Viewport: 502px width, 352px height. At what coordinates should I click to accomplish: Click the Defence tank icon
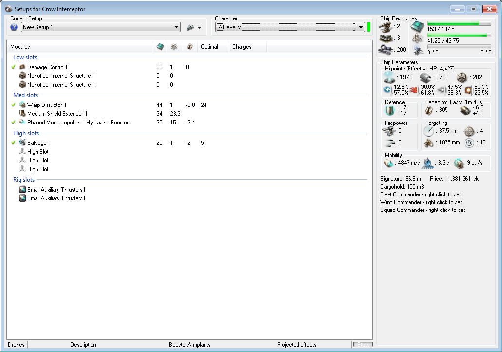[x=390, y=111]
